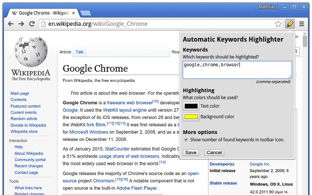Open Community portal link
Image resolution: width=312 pixels, height=195 pixels.
click(30, 159)
